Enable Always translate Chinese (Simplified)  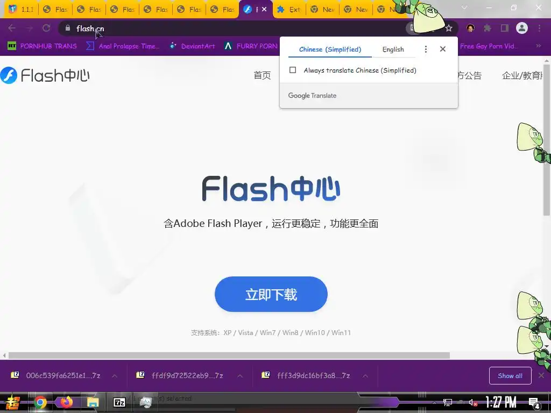pyautogui.click(x=292, y=70)
